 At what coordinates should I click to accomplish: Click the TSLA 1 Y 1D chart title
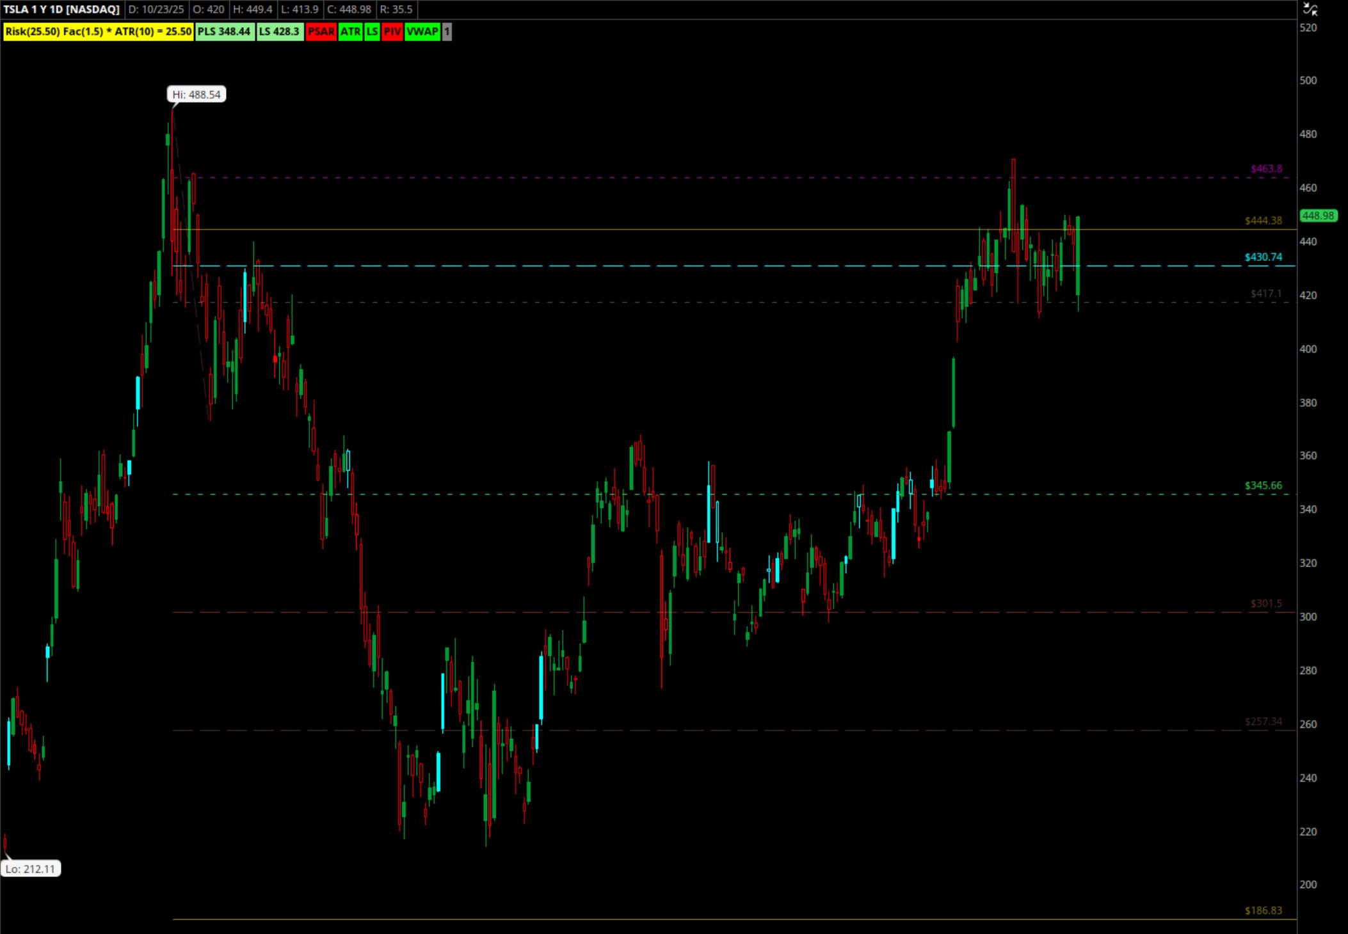click(61, 10)
